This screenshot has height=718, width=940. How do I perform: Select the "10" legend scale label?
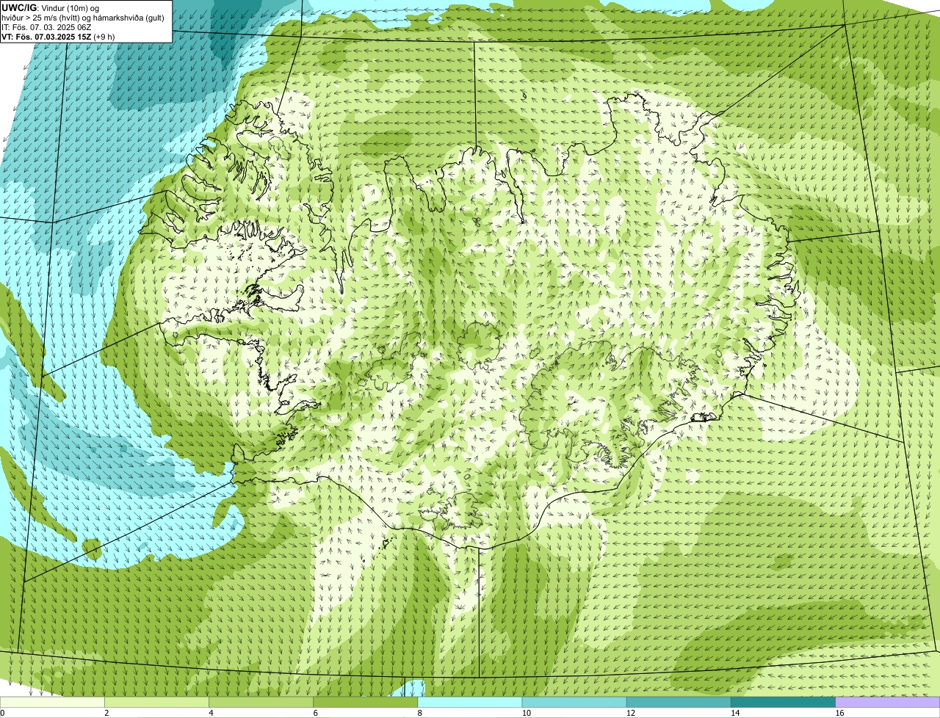click(527, 713)
